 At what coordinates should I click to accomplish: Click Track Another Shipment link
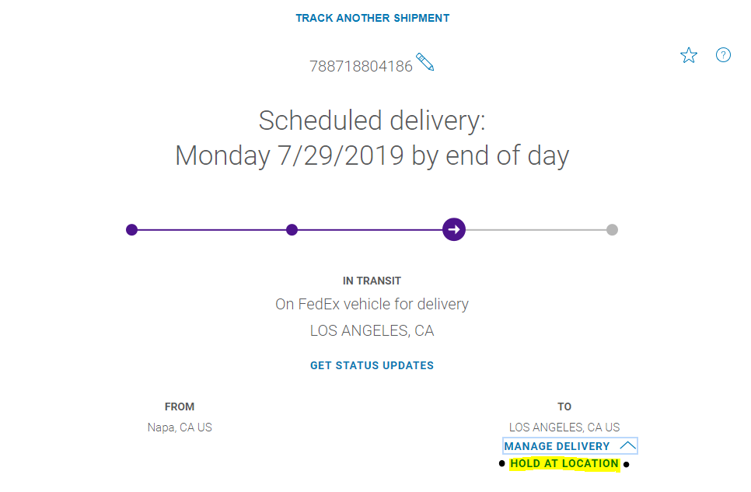click(x=372, y=18)
